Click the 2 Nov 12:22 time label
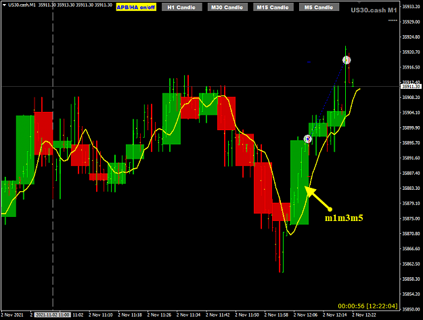 [364, 315]
